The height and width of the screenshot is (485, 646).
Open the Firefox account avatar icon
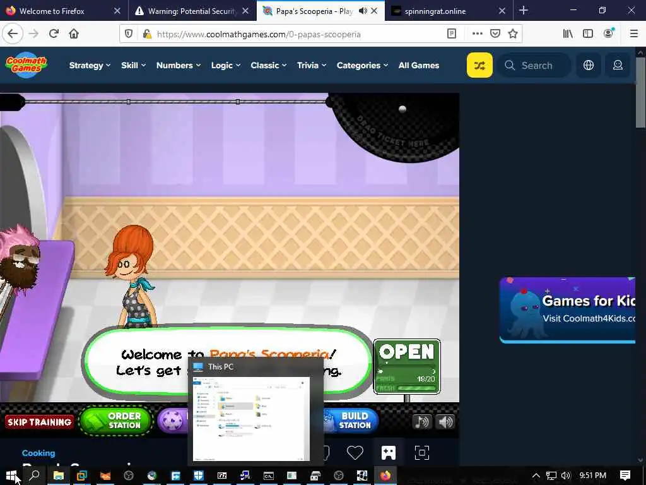(609, 34)
